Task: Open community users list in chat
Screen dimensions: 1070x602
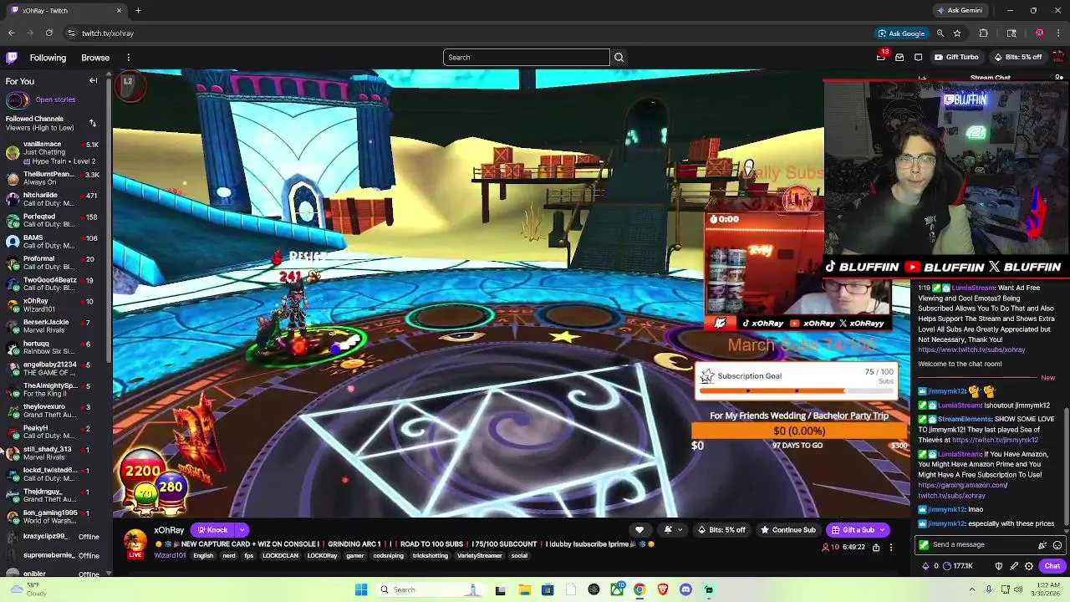Action: tap(1059, 78)
